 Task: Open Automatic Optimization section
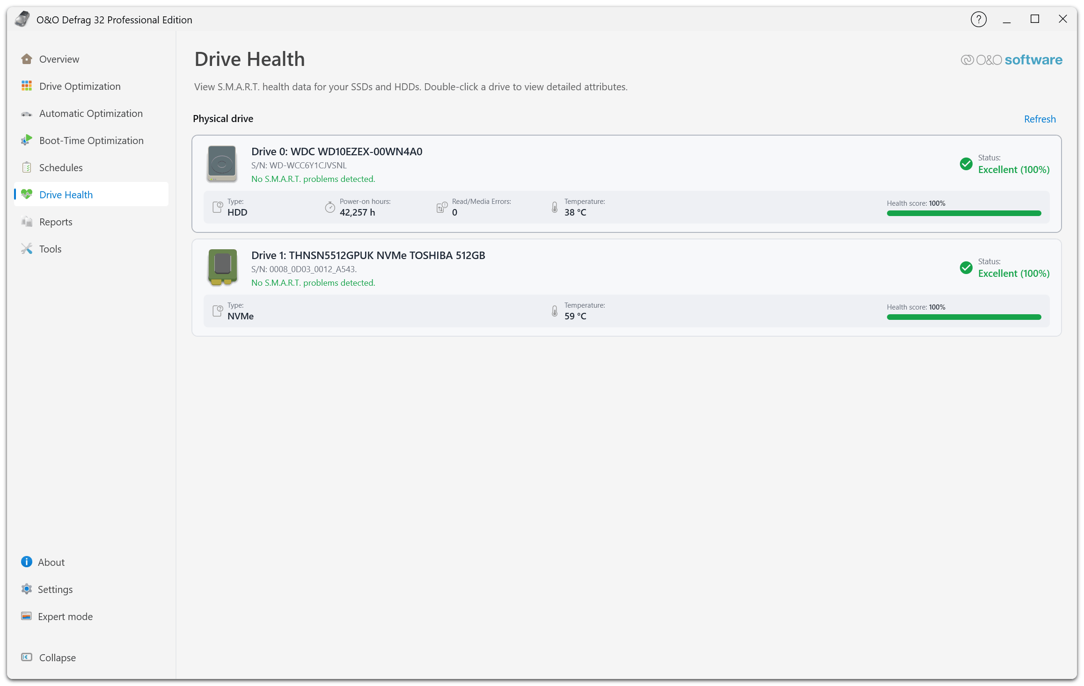(91, 113)
